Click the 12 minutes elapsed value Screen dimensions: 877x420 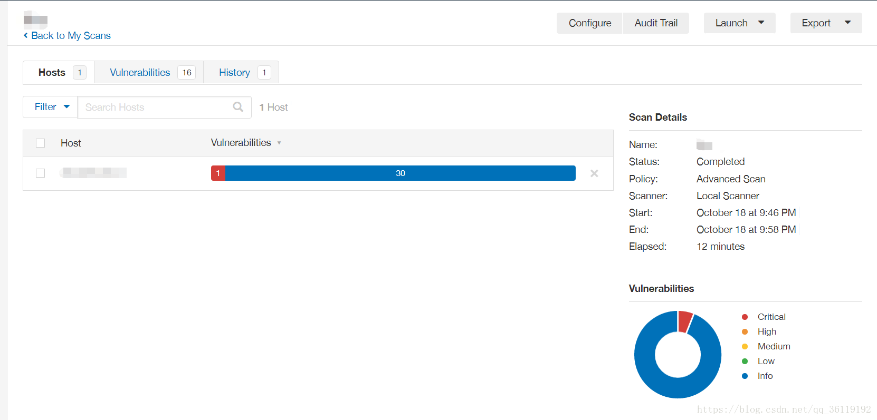pyautogui.click(x=720, y=246)
